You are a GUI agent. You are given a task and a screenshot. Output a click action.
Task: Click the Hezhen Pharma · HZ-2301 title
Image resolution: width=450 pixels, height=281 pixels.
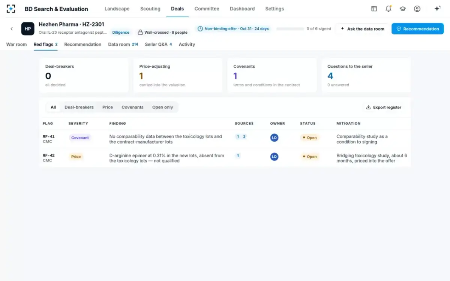71,24
